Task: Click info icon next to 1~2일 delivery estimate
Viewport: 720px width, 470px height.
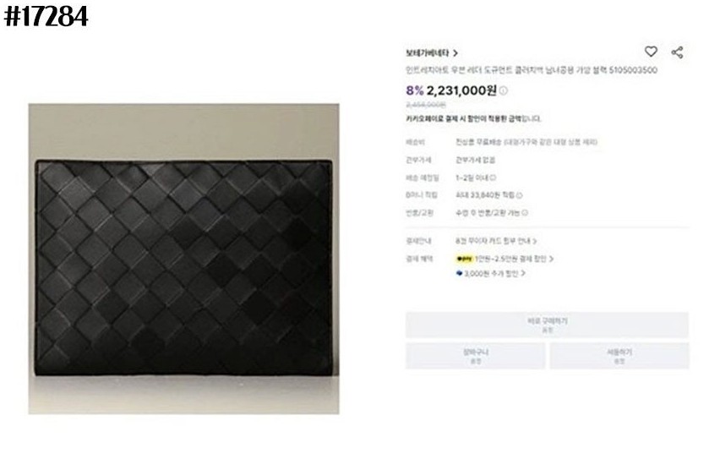Action: [x=493, y=178]
